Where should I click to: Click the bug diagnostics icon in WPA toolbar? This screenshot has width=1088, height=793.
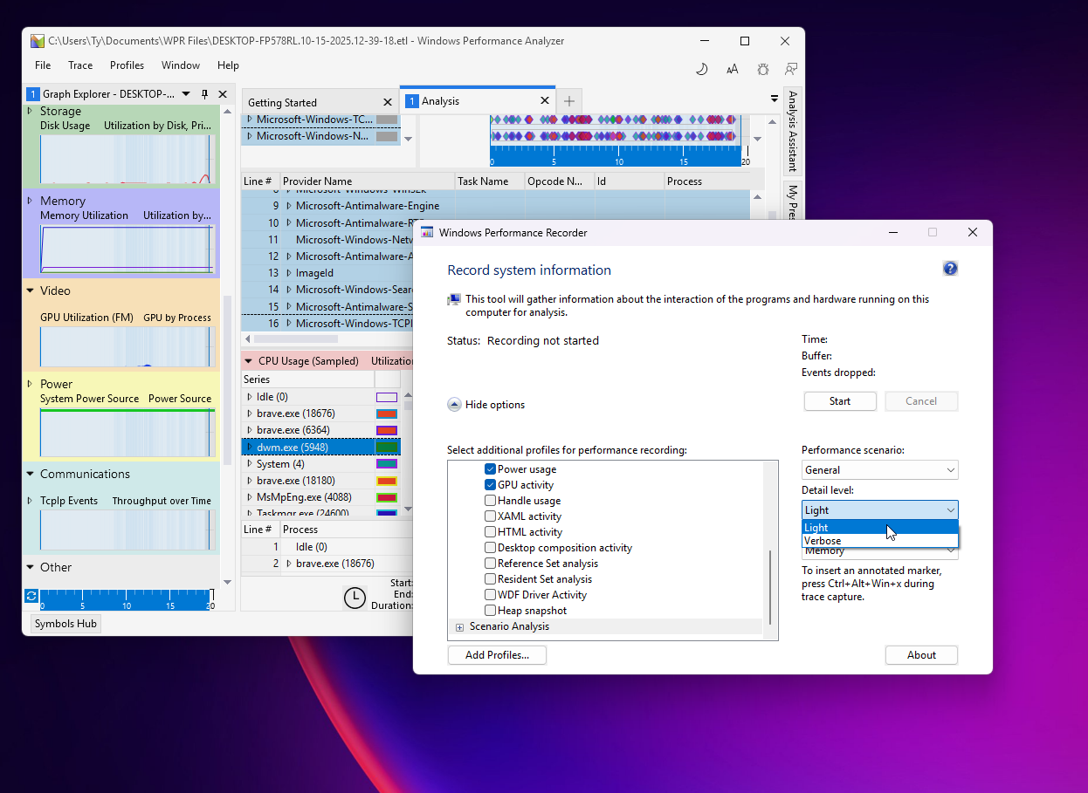762,69
